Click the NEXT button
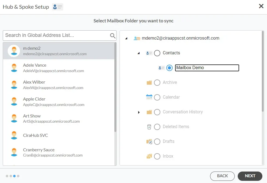The image size is (267, 183). click(x=250, y=176)
